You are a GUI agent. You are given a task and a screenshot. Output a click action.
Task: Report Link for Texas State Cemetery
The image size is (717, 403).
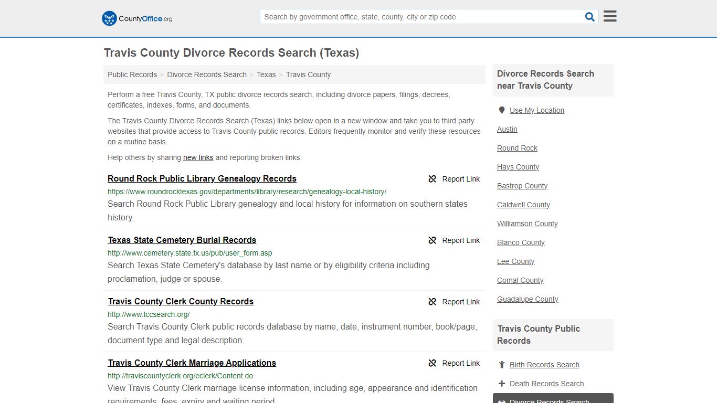(x=461, y=240)
